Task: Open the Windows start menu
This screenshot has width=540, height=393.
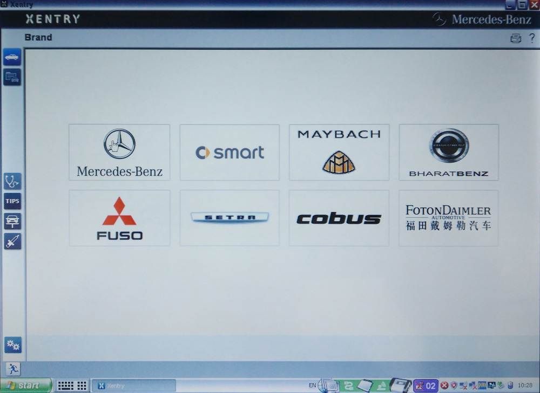Action: click(x=26, y=385)
